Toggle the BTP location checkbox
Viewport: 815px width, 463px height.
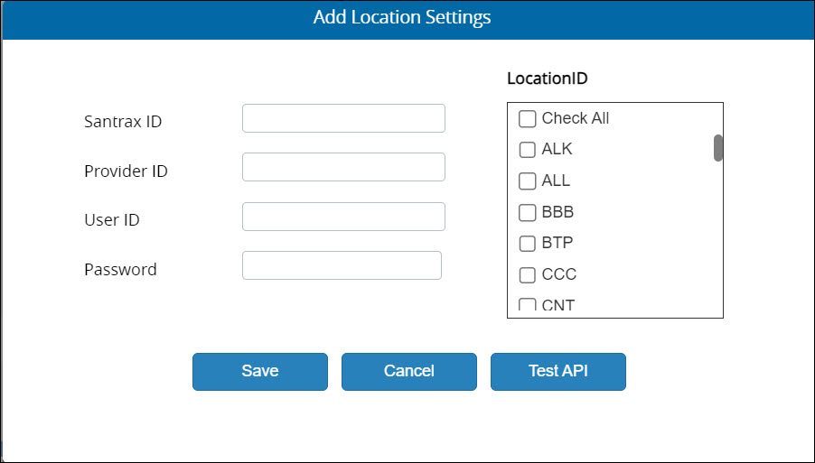pos(527,244)
